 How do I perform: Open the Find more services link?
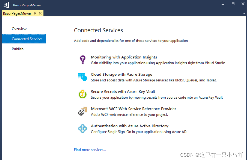tap(90, 150)
